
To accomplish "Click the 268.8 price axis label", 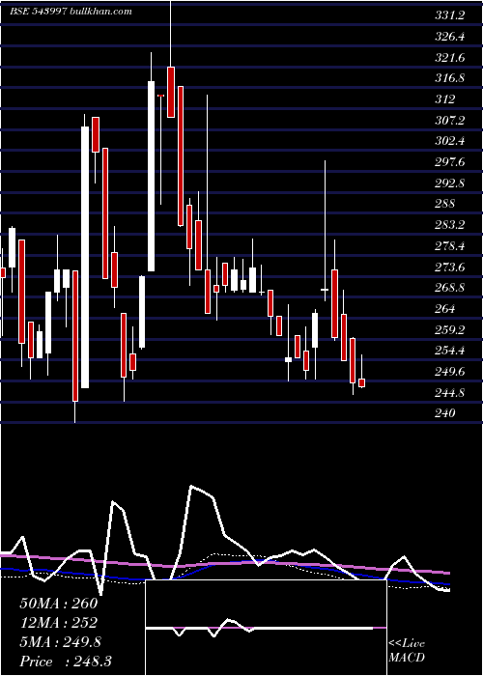I will 450,288.
